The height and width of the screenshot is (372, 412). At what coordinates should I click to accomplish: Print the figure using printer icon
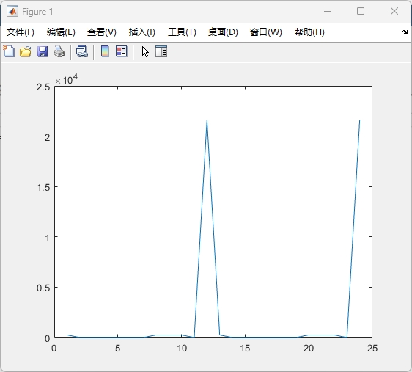59,51
